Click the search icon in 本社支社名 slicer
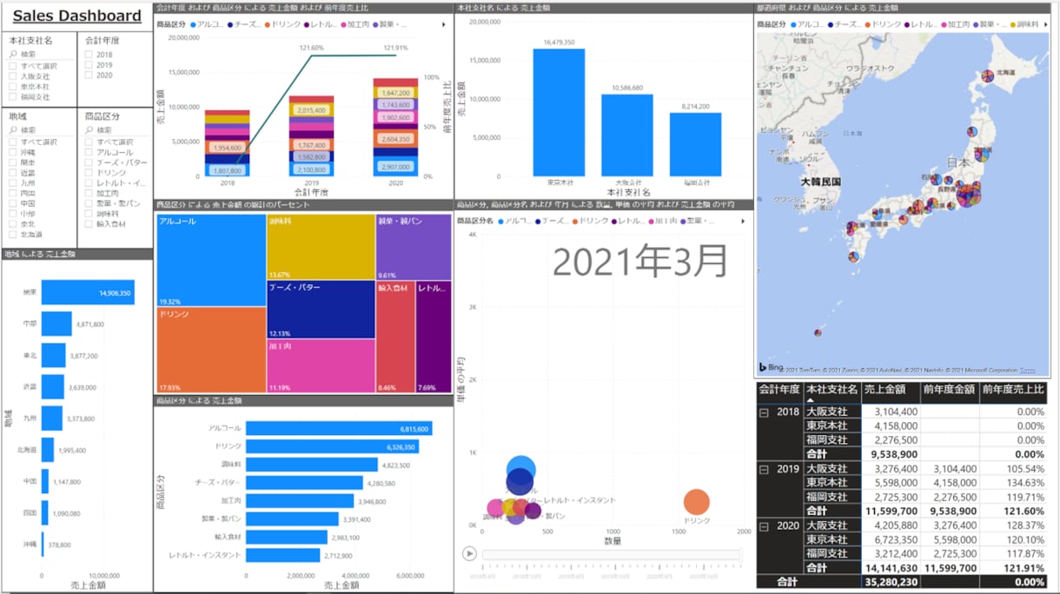 pos(13,54)
